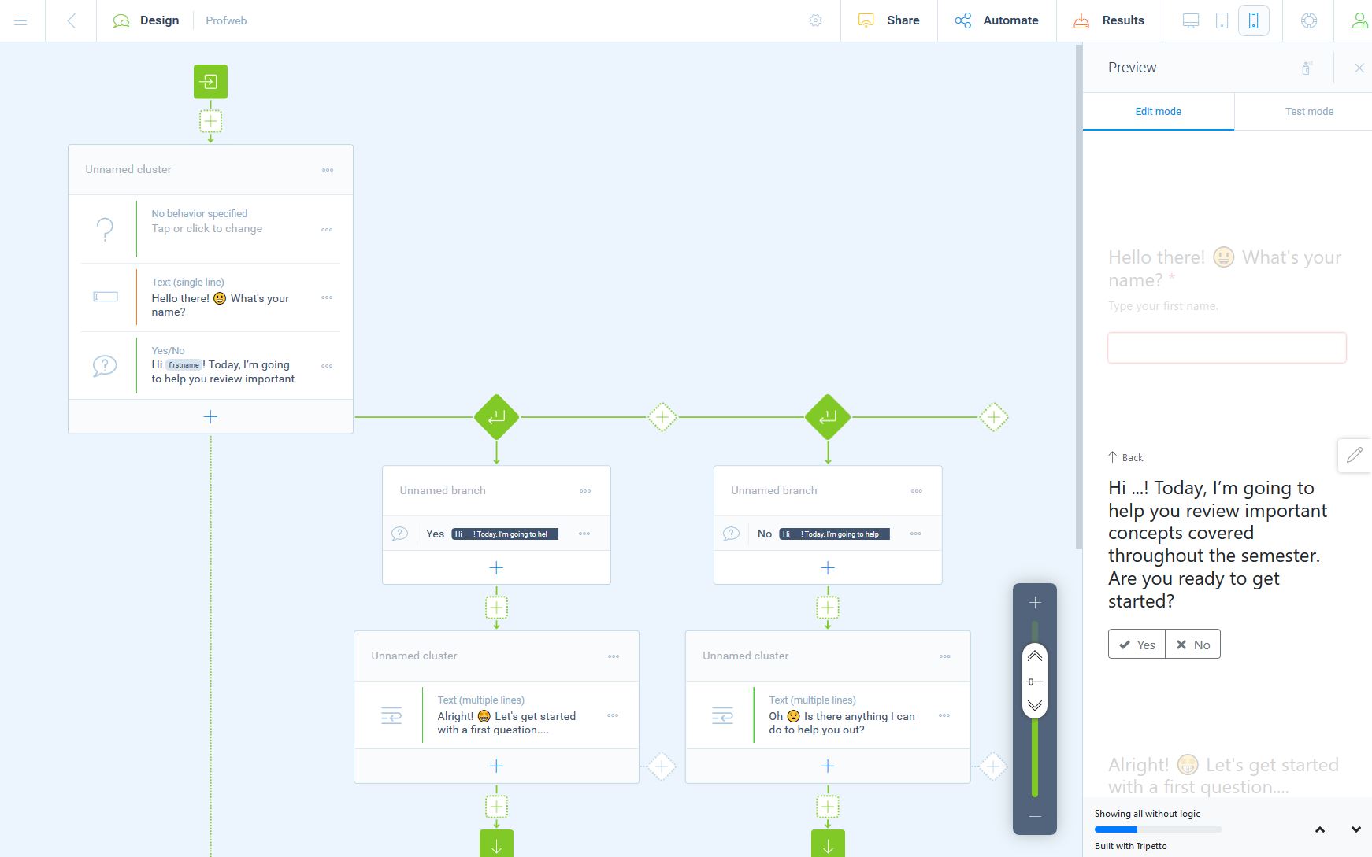Click the preview progress bar

[x=1158, y=829]
